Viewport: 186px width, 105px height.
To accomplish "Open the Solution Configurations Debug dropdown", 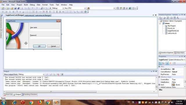I will [63, 8].
